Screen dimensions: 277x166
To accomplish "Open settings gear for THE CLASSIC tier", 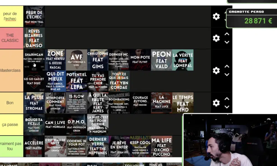I will (x=216, y=38).
